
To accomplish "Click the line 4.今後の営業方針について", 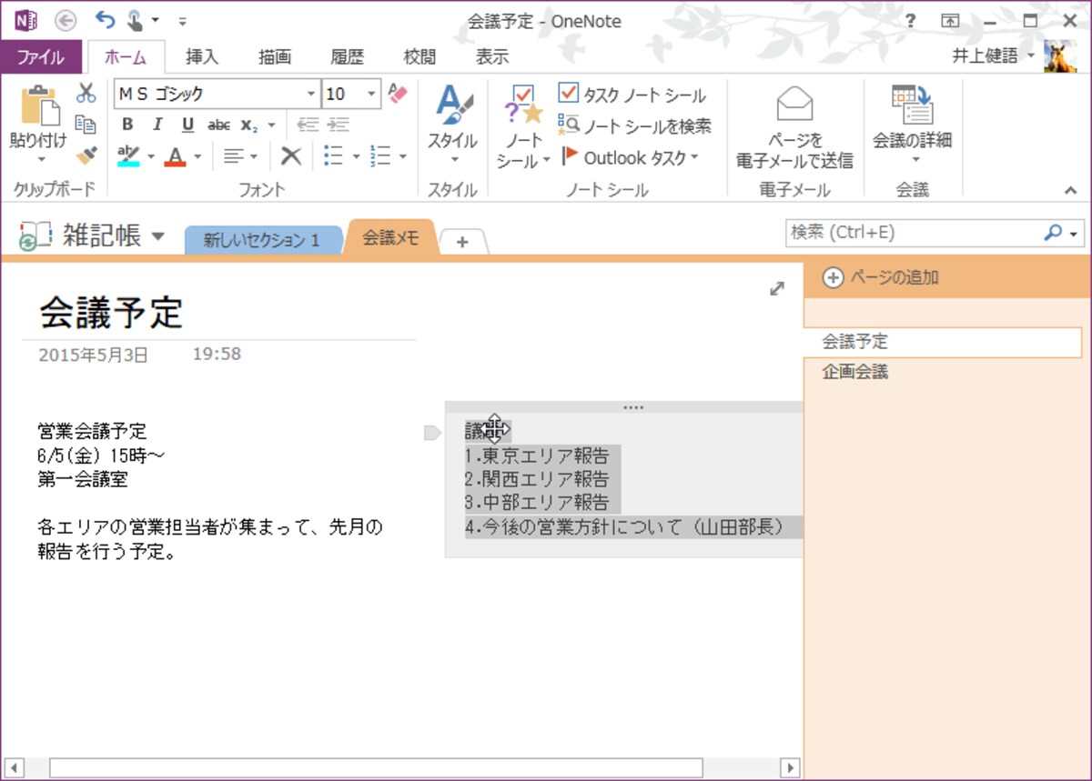I will [x=623, y=527].
